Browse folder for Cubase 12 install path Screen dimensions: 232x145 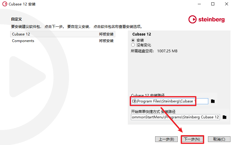[x=213, y=101]
